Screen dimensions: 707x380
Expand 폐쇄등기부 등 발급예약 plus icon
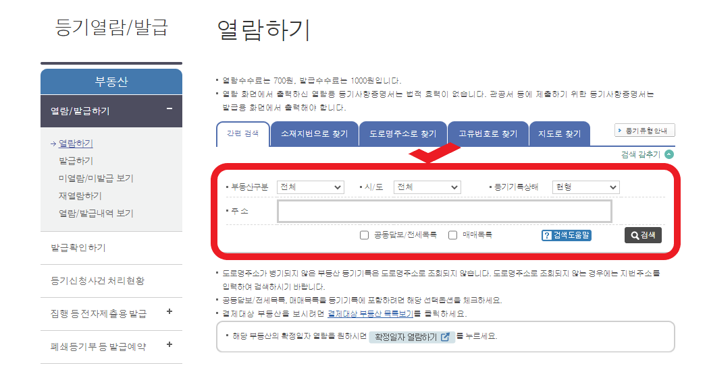click(x=169, y=344)
